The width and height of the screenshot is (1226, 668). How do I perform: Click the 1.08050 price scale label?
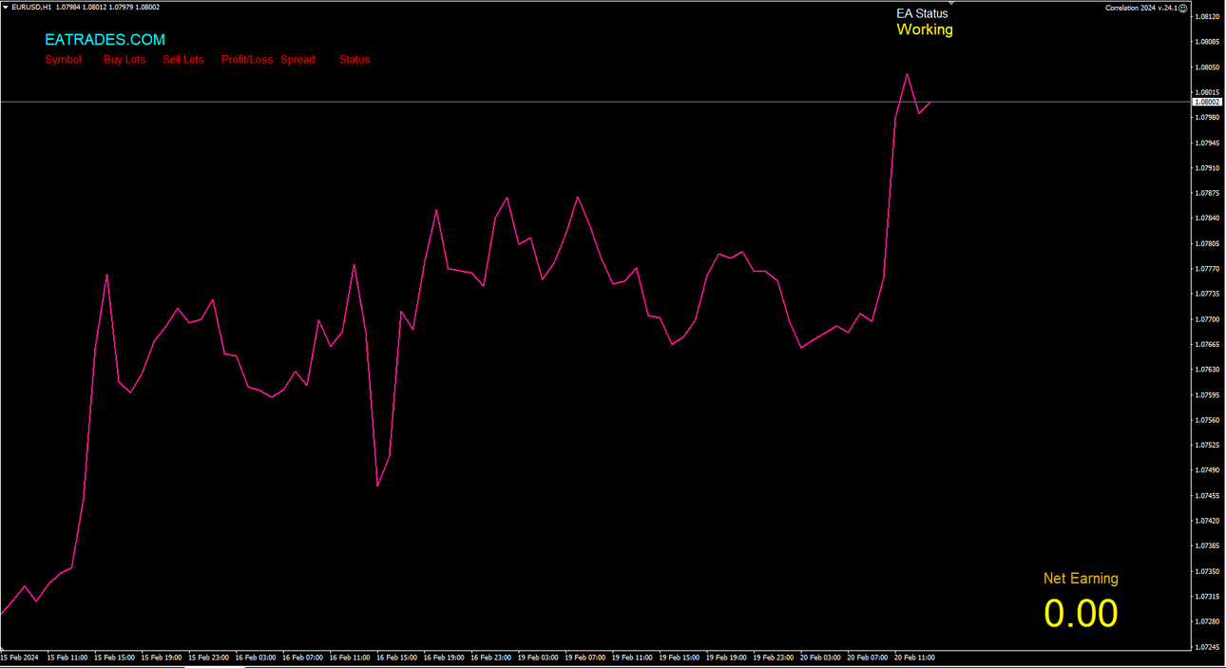coord(1208,67)
